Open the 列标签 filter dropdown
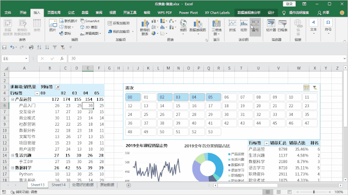The width and height of the screenshot is (348, 195). [57, 87]
